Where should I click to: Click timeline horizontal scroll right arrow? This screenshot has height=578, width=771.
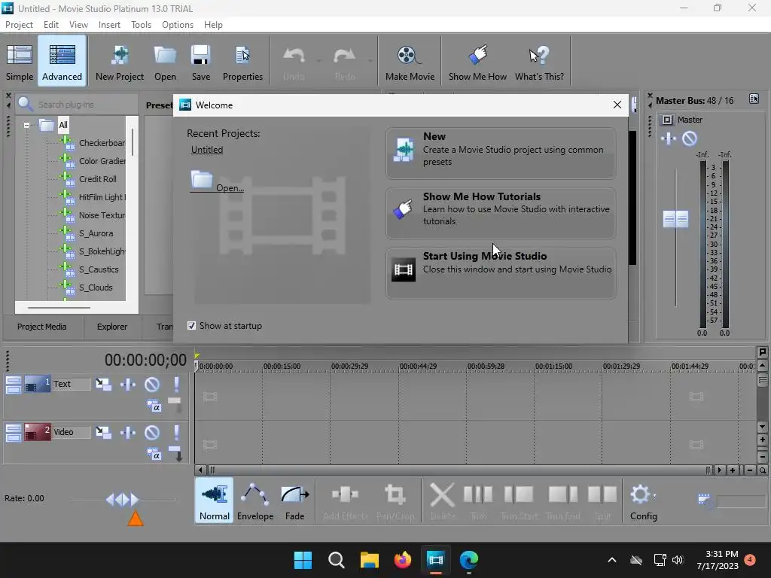[719, 470]
